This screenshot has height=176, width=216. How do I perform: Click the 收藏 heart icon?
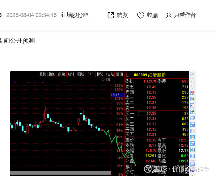pyautogui.click(x=141, y=15)
